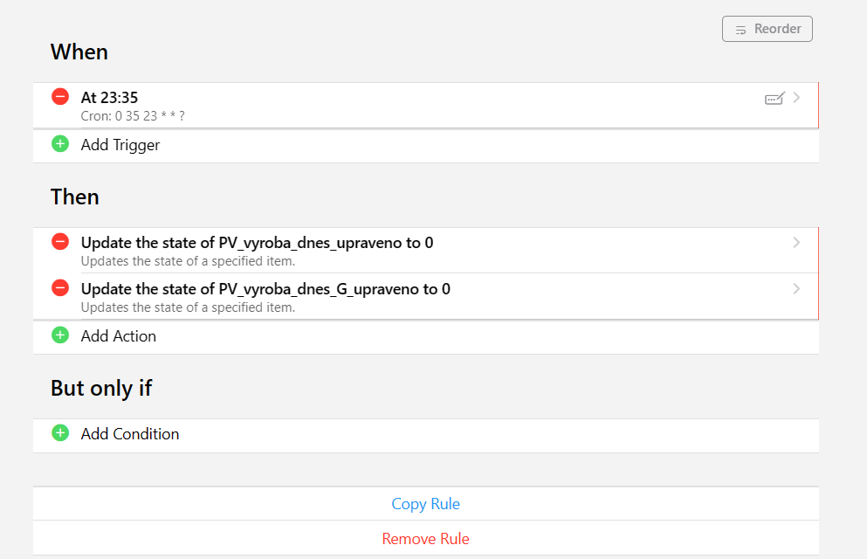
Task: Select the Add Condition list entry
Action: pyautogui.click(x=130, y=434)
